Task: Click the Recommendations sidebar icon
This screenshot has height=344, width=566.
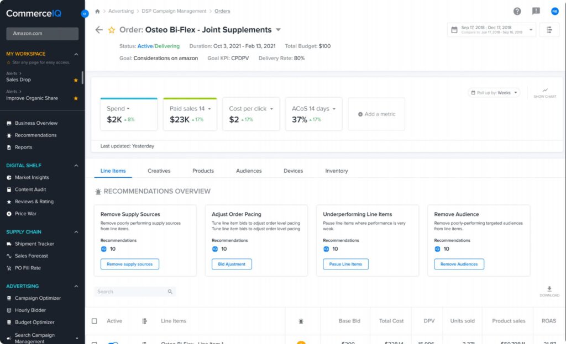Action: pos(9,135)
